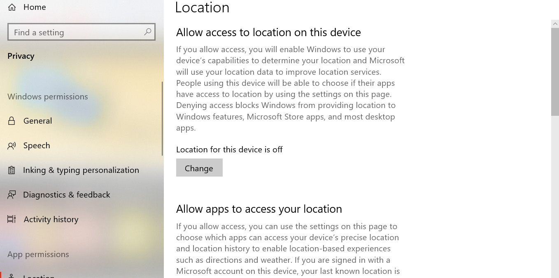The height and width of the screenshot is (278, 559).
Task: Click the main page scrollbar thumb
Action: pyautogui.click(x=555, y=72)
